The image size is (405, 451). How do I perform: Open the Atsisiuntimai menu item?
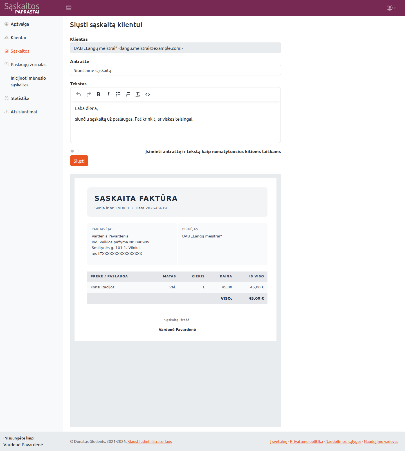[31, 112]
